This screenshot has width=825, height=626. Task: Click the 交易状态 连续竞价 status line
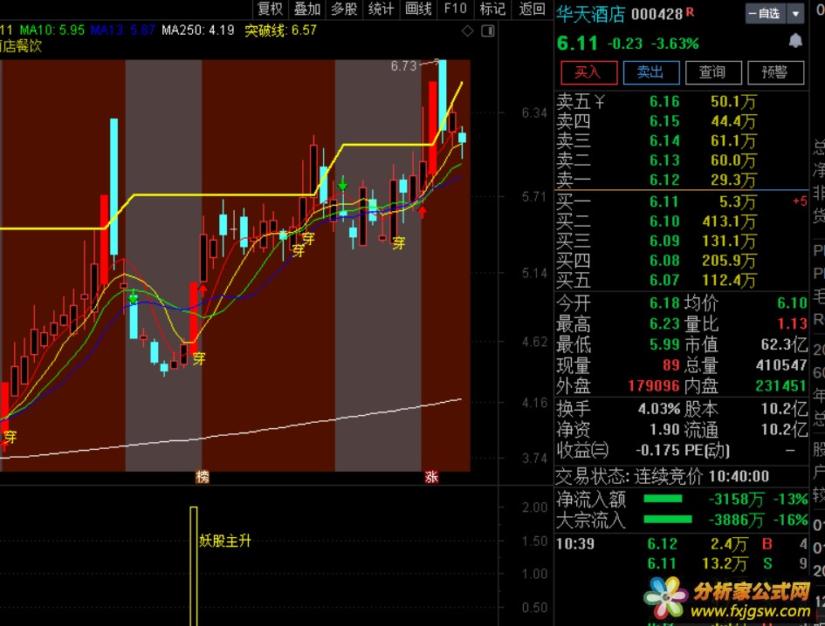[663, 476]
